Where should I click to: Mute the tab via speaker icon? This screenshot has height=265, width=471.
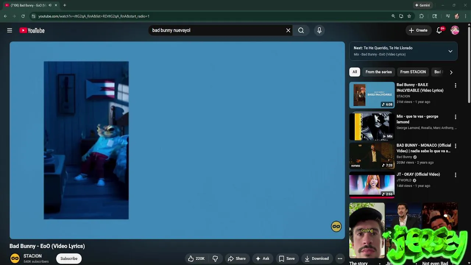point(50,5)
